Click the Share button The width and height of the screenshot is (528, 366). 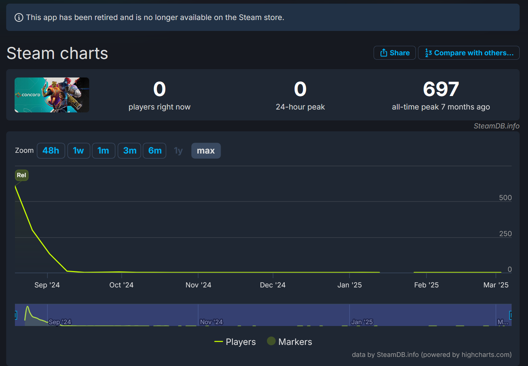pyautogui.click(x=395, y=53)
